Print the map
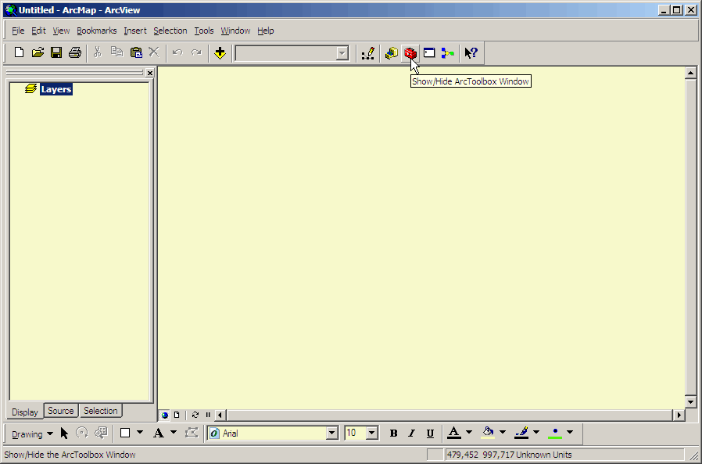The width and height of the screenshot is (702, 464). coord(75,53)
